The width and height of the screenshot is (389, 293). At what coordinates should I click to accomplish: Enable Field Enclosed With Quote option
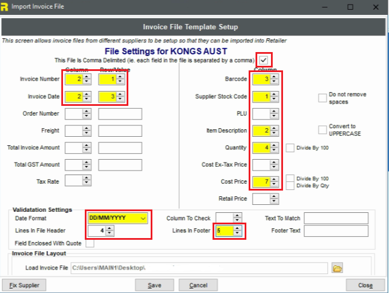[90, 243]
